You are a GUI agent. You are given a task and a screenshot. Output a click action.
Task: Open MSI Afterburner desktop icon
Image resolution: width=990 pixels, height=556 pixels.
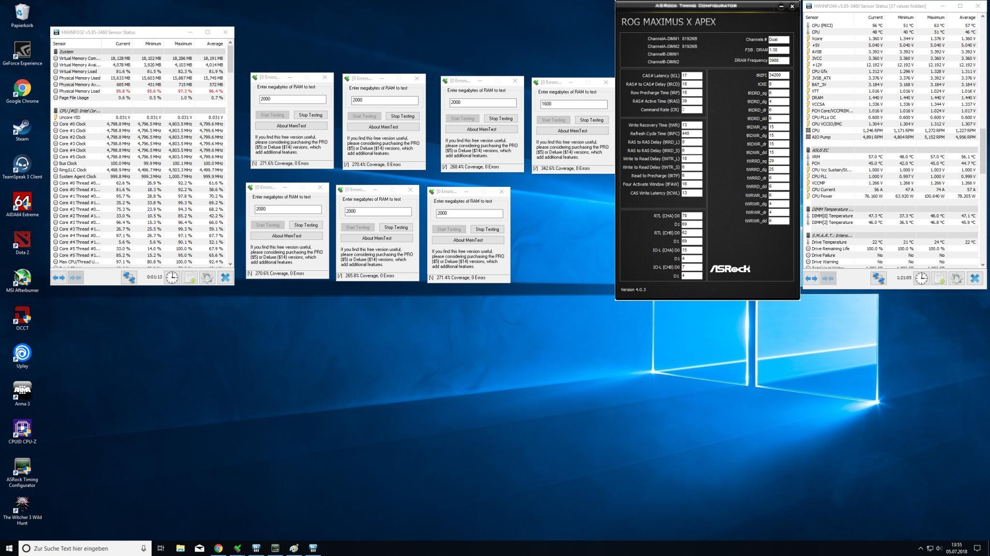click(22, 281)
